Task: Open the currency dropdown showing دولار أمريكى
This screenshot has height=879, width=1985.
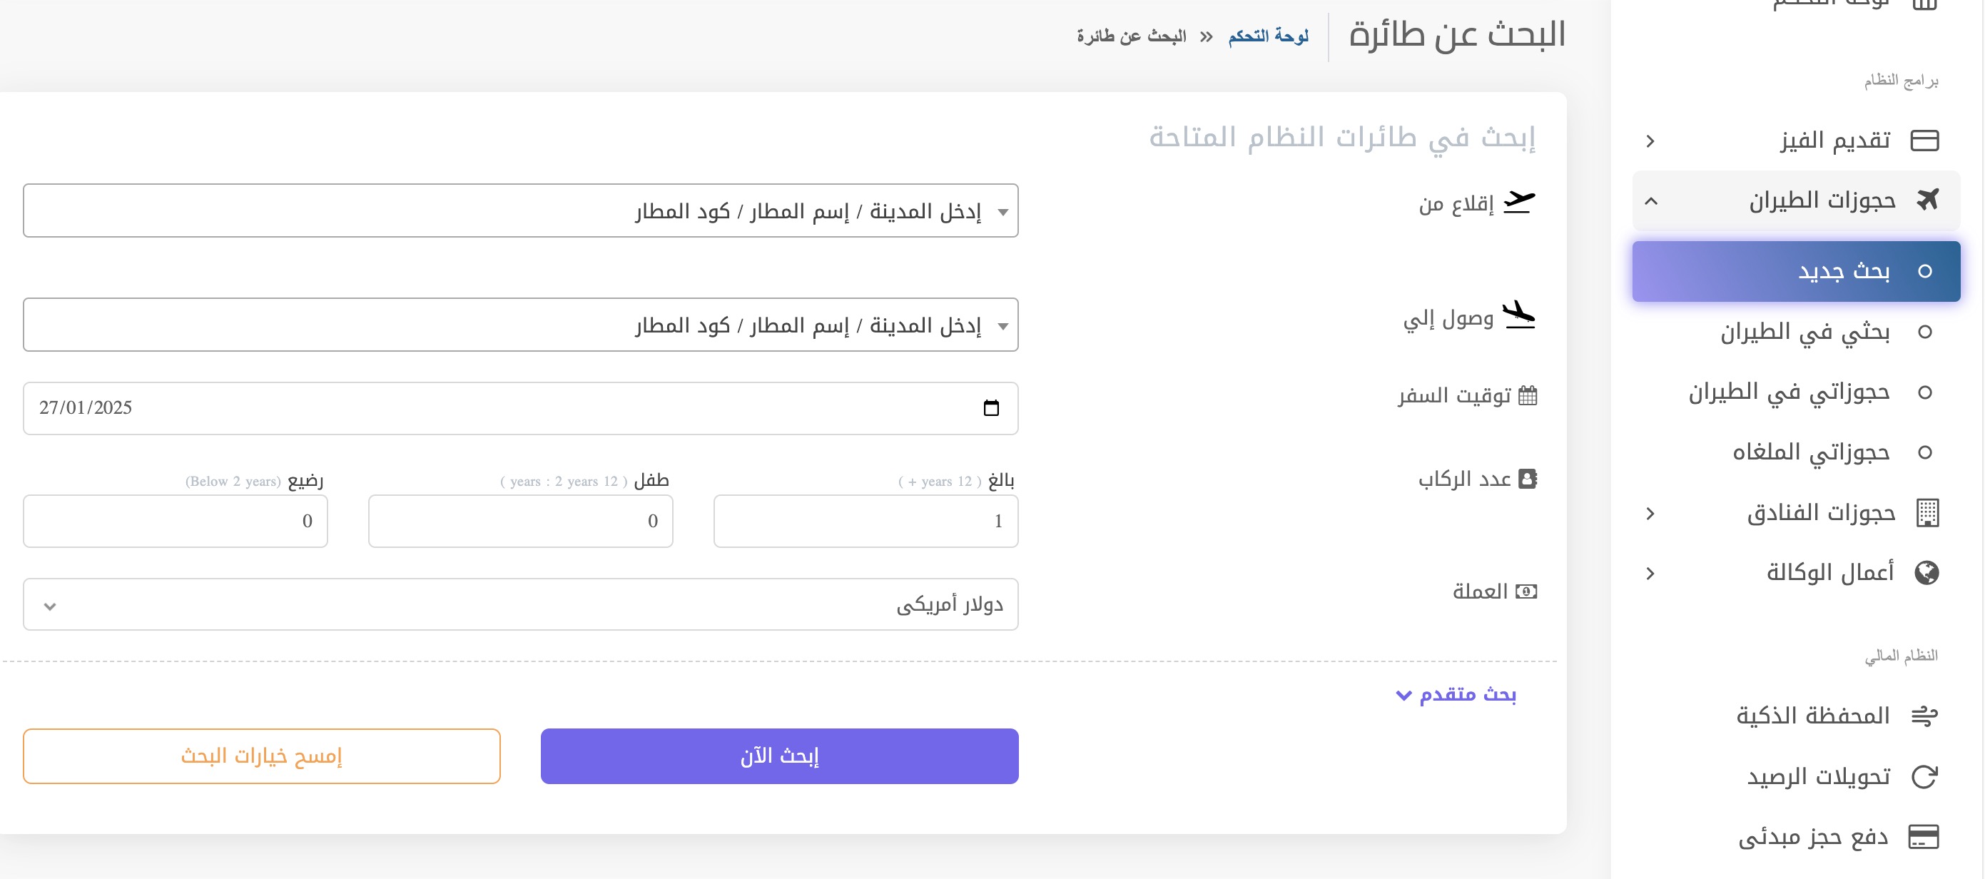Action: (521, 604)
